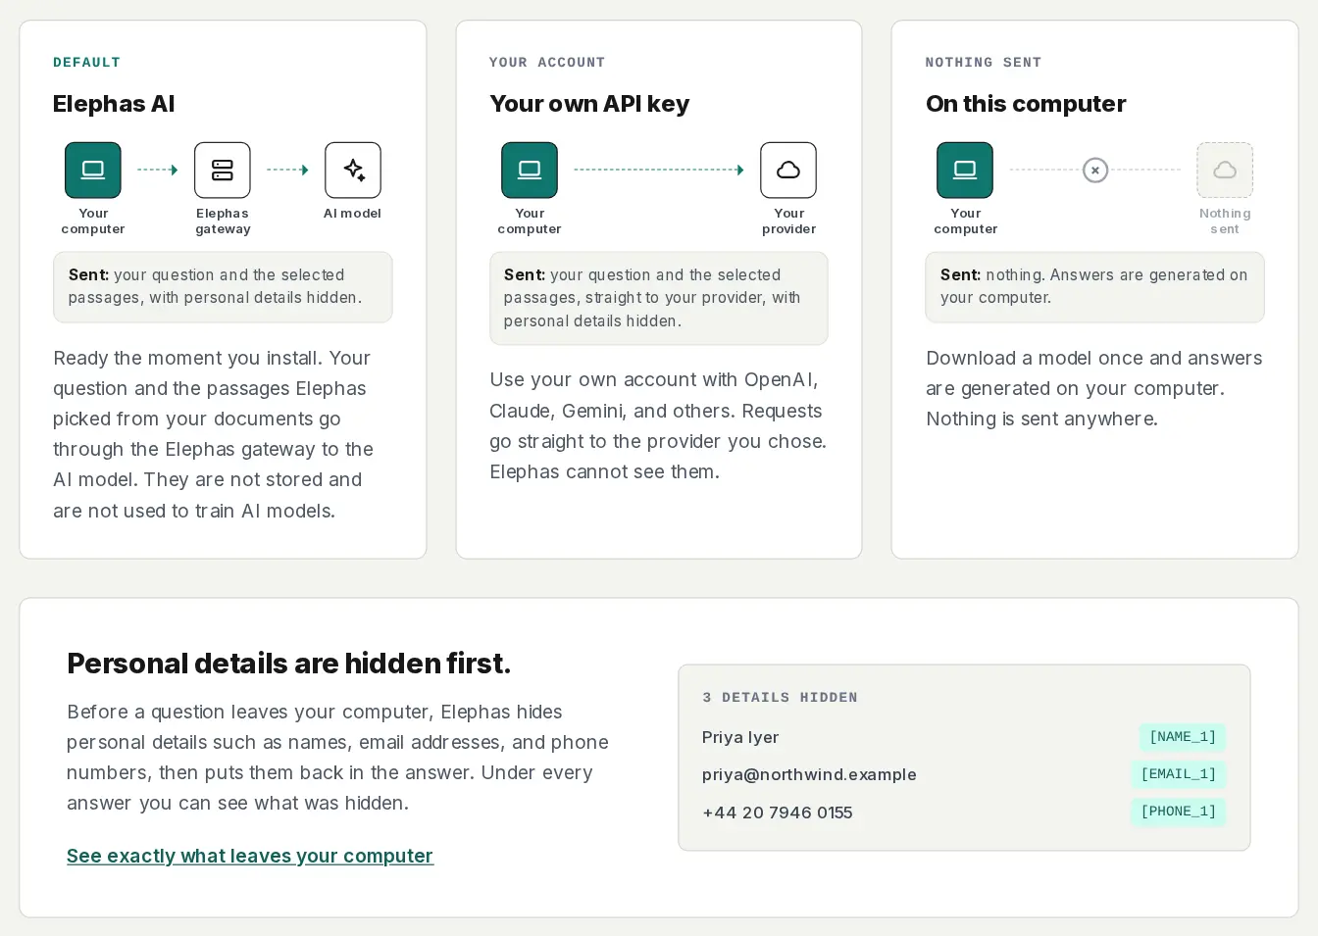This screenshot has width=1318, height=936.
Task: Click the DEFAULT label above Elephas AI
Action: coord(86,63)
